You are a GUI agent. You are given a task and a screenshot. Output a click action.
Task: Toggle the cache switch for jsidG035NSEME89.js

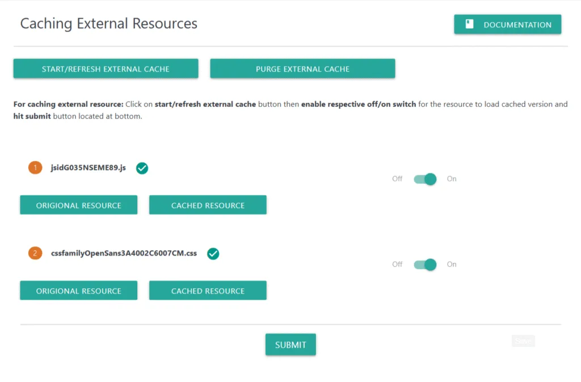[425, 179]
